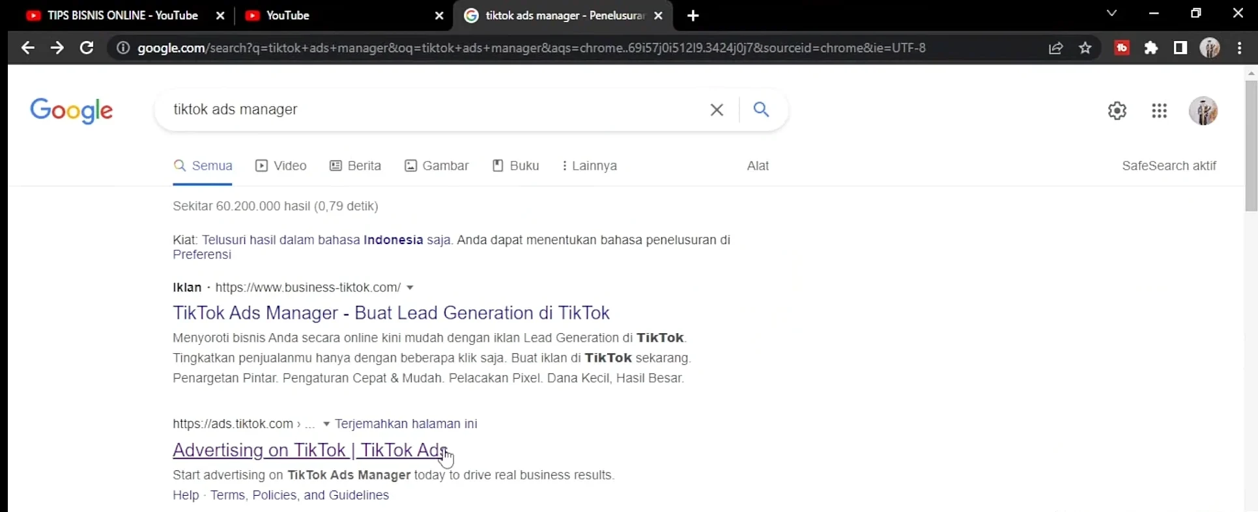Click the scrollbar up arrow
The width and height of the screenshot is (1258, 512).
click(x=1251, y=73)
